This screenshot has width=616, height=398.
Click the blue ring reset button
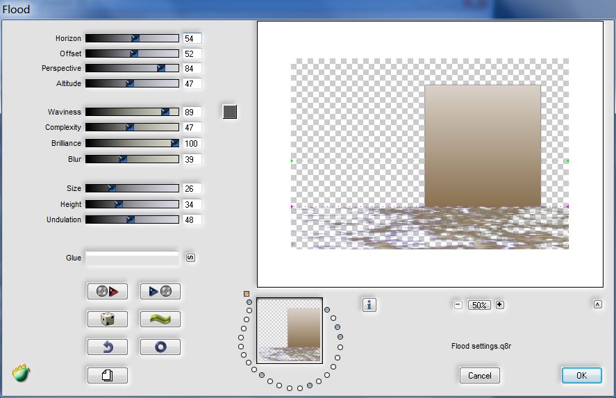pyautogui.click(x=160, y=347)
